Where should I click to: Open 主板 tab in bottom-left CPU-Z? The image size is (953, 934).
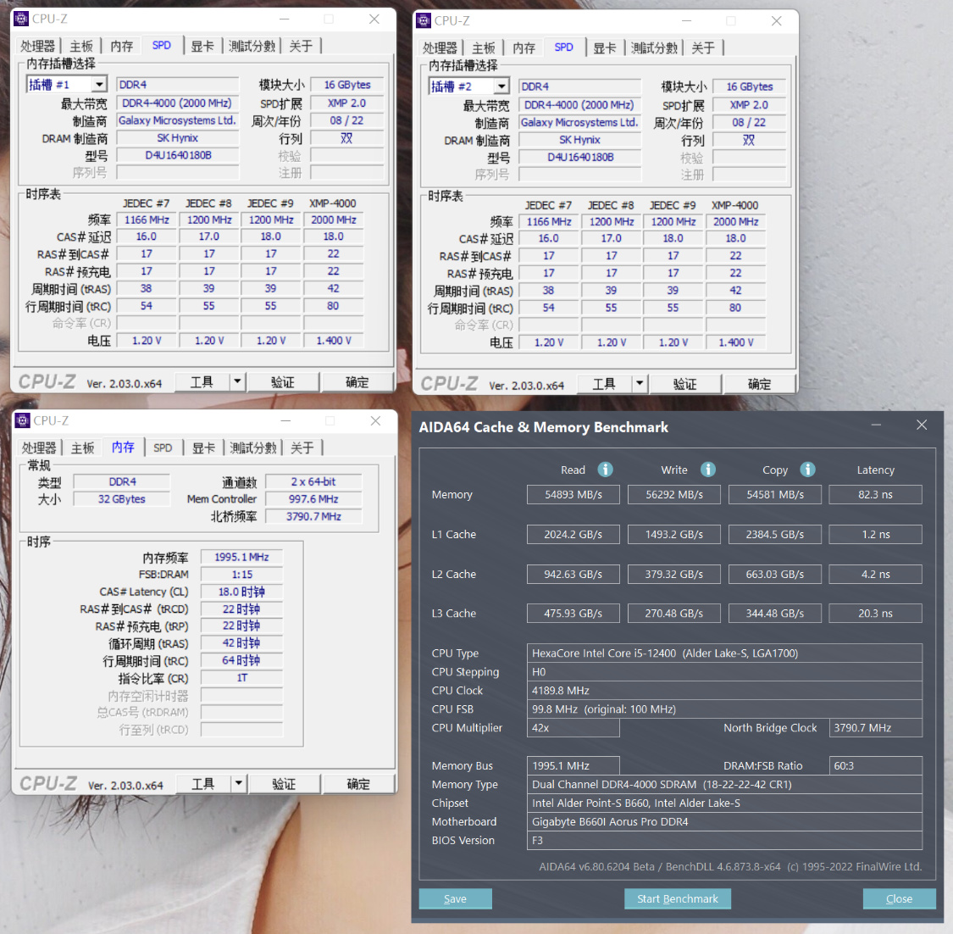pos(83,448)
